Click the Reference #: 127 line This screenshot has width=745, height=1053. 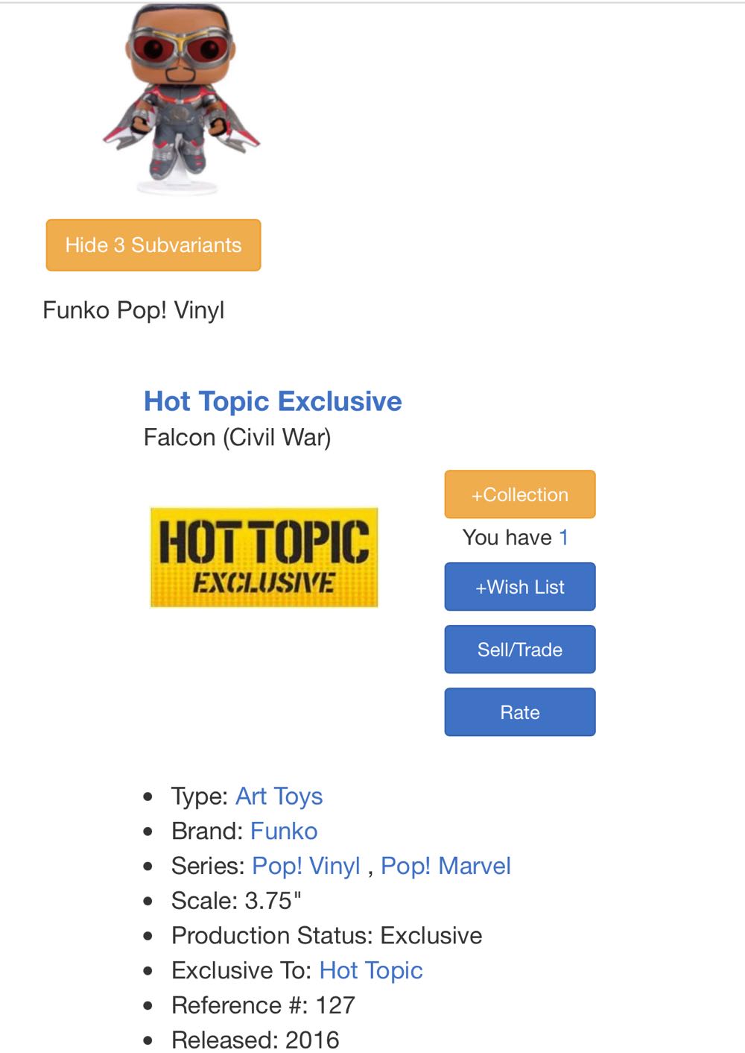click(x=263, y=1005)
